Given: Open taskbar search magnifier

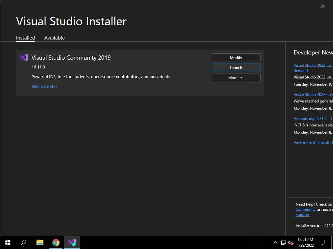Looking at the screenshot, I should point(23,243).
